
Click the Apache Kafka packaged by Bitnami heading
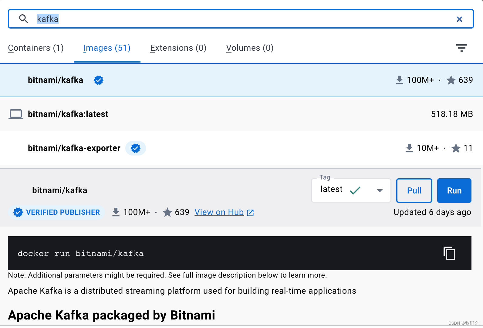point(112,316)
